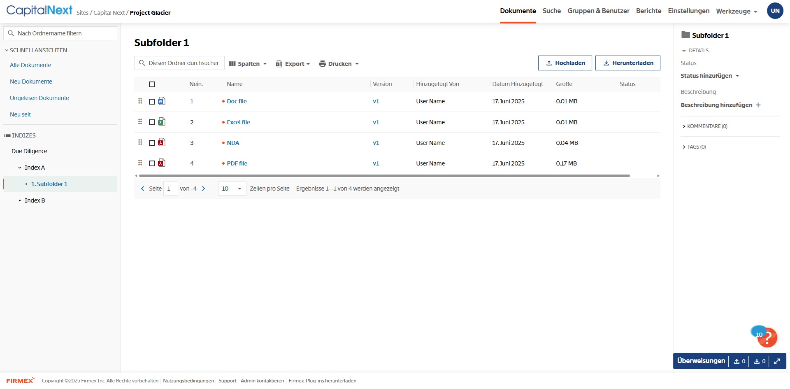Open the Status hinzufügen dropdown
This screenshot has height=389, width=790.
point(710,76)
